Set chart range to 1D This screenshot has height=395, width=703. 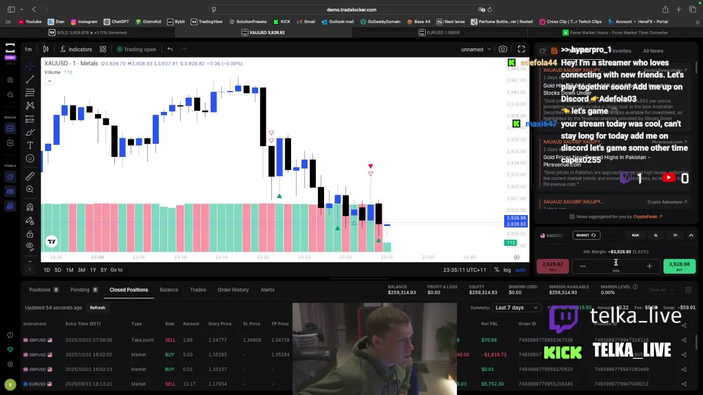click(x=47, y=270)
